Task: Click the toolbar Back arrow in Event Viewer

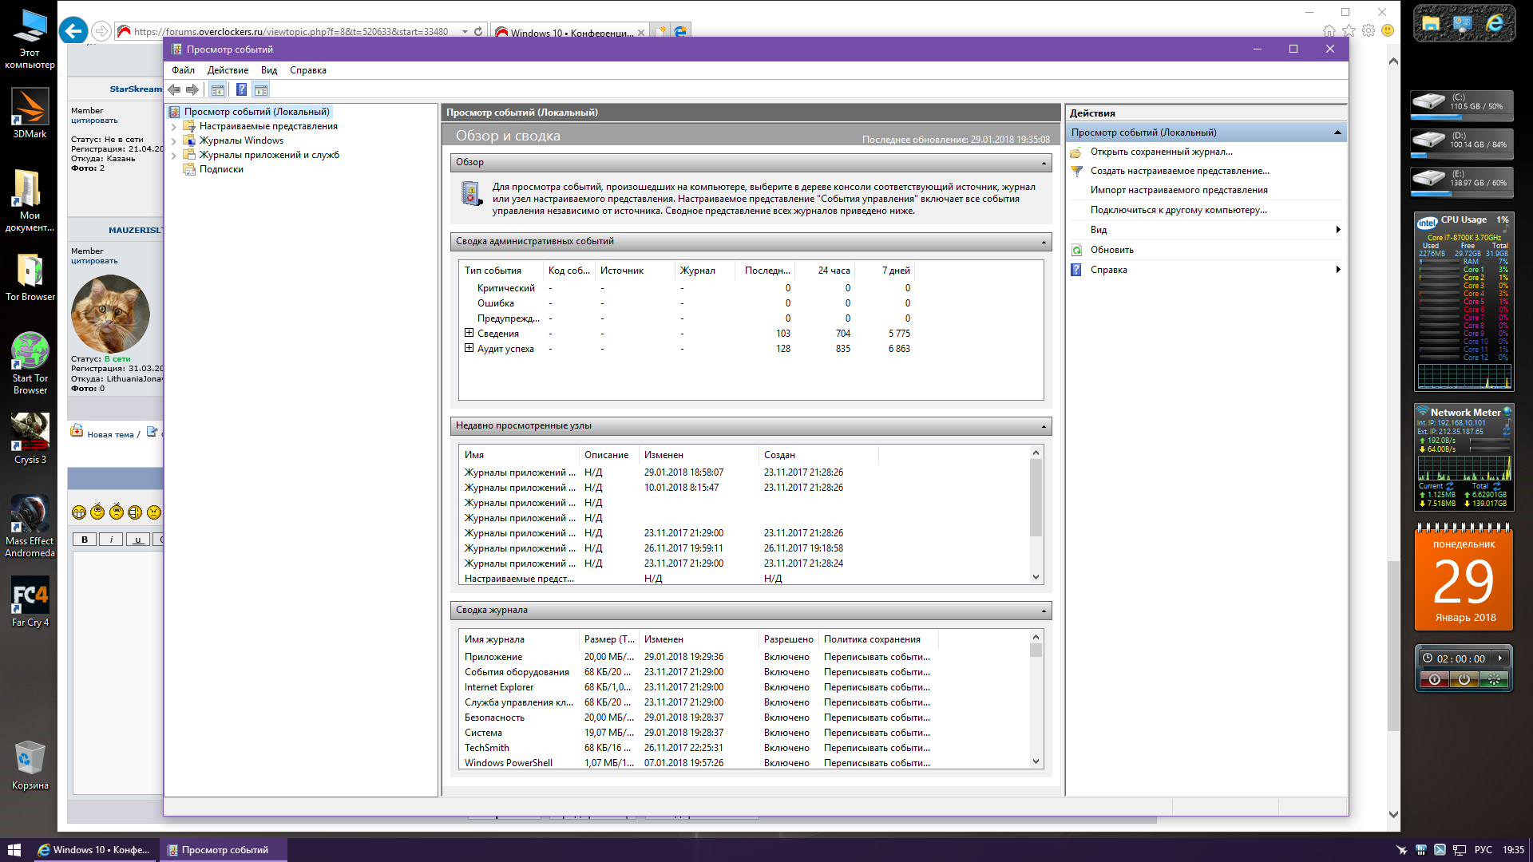Action: tap(174, 89)
